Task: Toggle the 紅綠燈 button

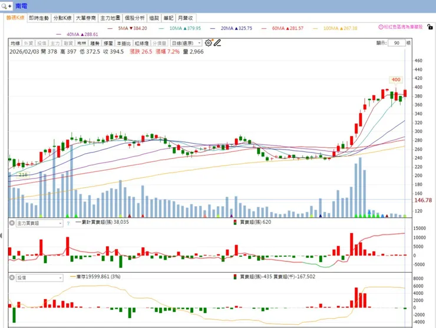Action: click(x=142, y=43)
